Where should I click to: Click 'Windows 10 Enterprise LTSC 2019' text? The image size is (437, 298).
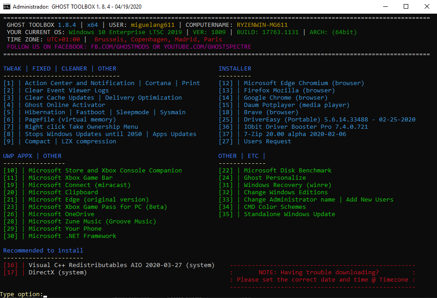[125, 32]
